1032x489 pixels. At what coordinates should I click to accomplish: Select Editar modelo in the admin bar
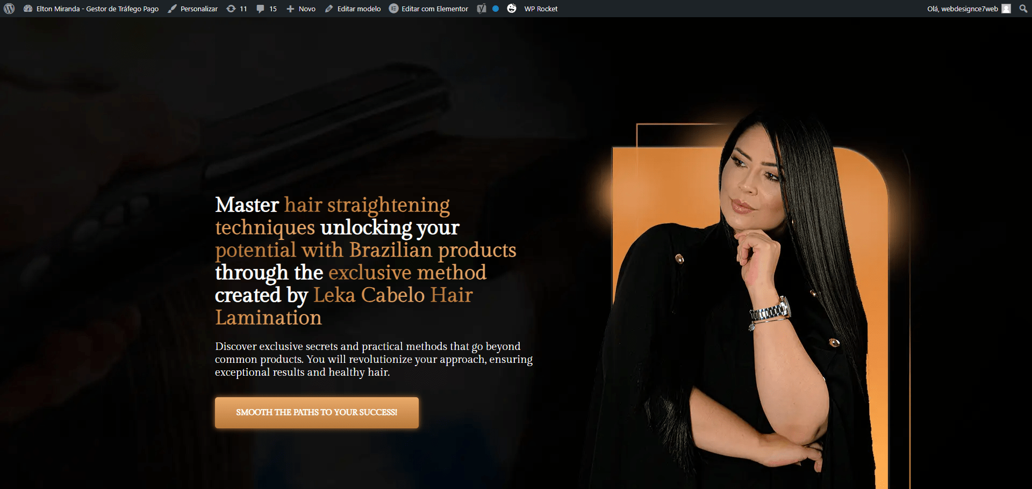(353, 9)
